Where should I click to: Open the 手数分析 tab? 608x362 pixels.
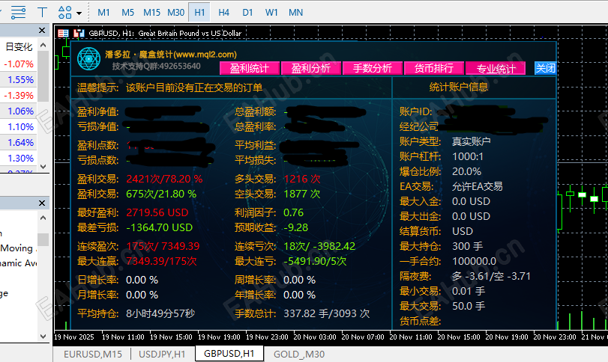coord(373,69)
